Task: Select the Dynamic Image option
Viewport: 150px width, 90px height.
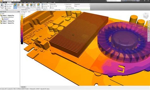Action: click(x=9, y=4)
